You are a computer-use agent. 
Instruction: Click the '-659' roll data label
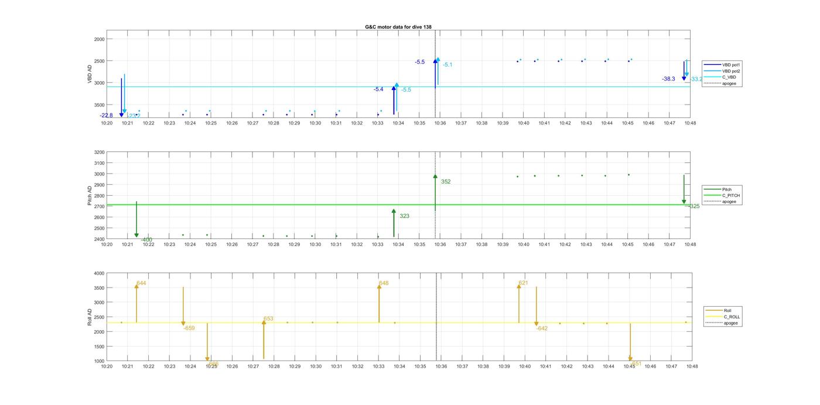189,328
